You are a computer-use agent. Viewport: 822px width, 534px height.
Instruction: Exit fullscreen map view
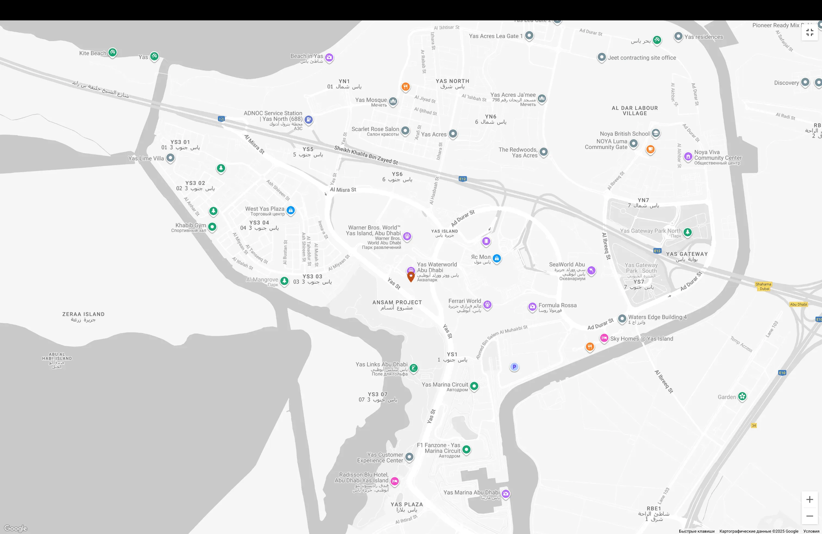(809, 32)
